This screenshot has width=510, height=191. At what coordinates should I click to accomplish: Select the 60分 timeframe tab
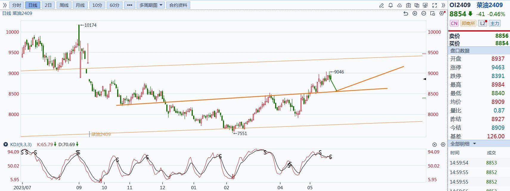point(114,5)
